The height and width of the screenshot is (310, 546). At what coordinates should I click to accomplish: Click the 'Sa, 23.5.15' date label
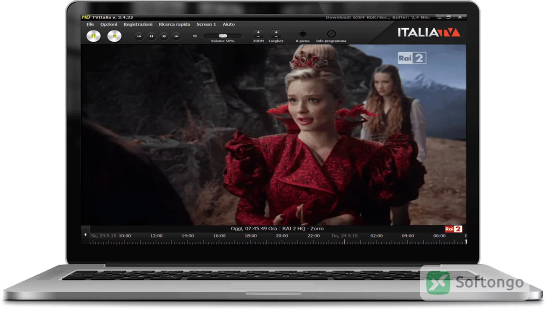coord(104,236)
